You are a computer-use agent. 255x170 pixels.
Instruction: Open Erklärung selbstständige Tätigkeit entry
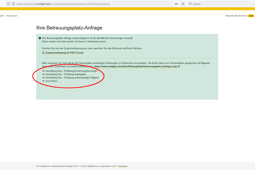(x=72, y=78)
